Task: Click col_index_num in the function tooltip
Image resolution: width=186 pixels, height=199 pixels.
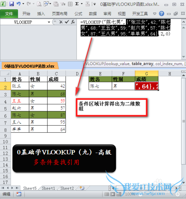Action: [169, 64]
